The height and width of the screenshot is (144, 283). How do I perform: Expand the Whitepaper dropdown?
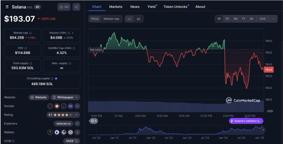pyautogui.click(x=65, y=97)
